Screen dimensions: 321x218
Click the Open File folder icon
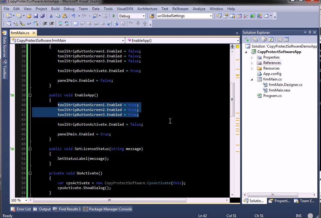click(x=29, y=16)
